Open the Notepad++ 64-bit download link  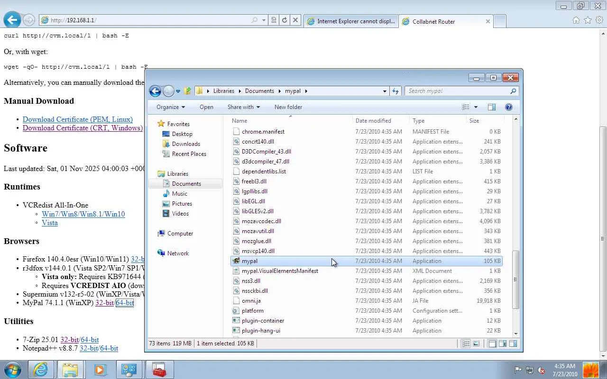(x=109, y=348)
